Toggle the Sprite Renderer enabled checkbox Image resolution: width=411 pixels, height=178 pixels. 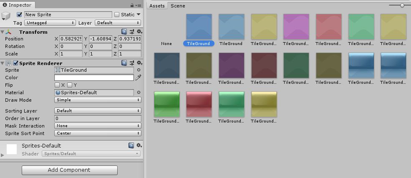(16, 63)
